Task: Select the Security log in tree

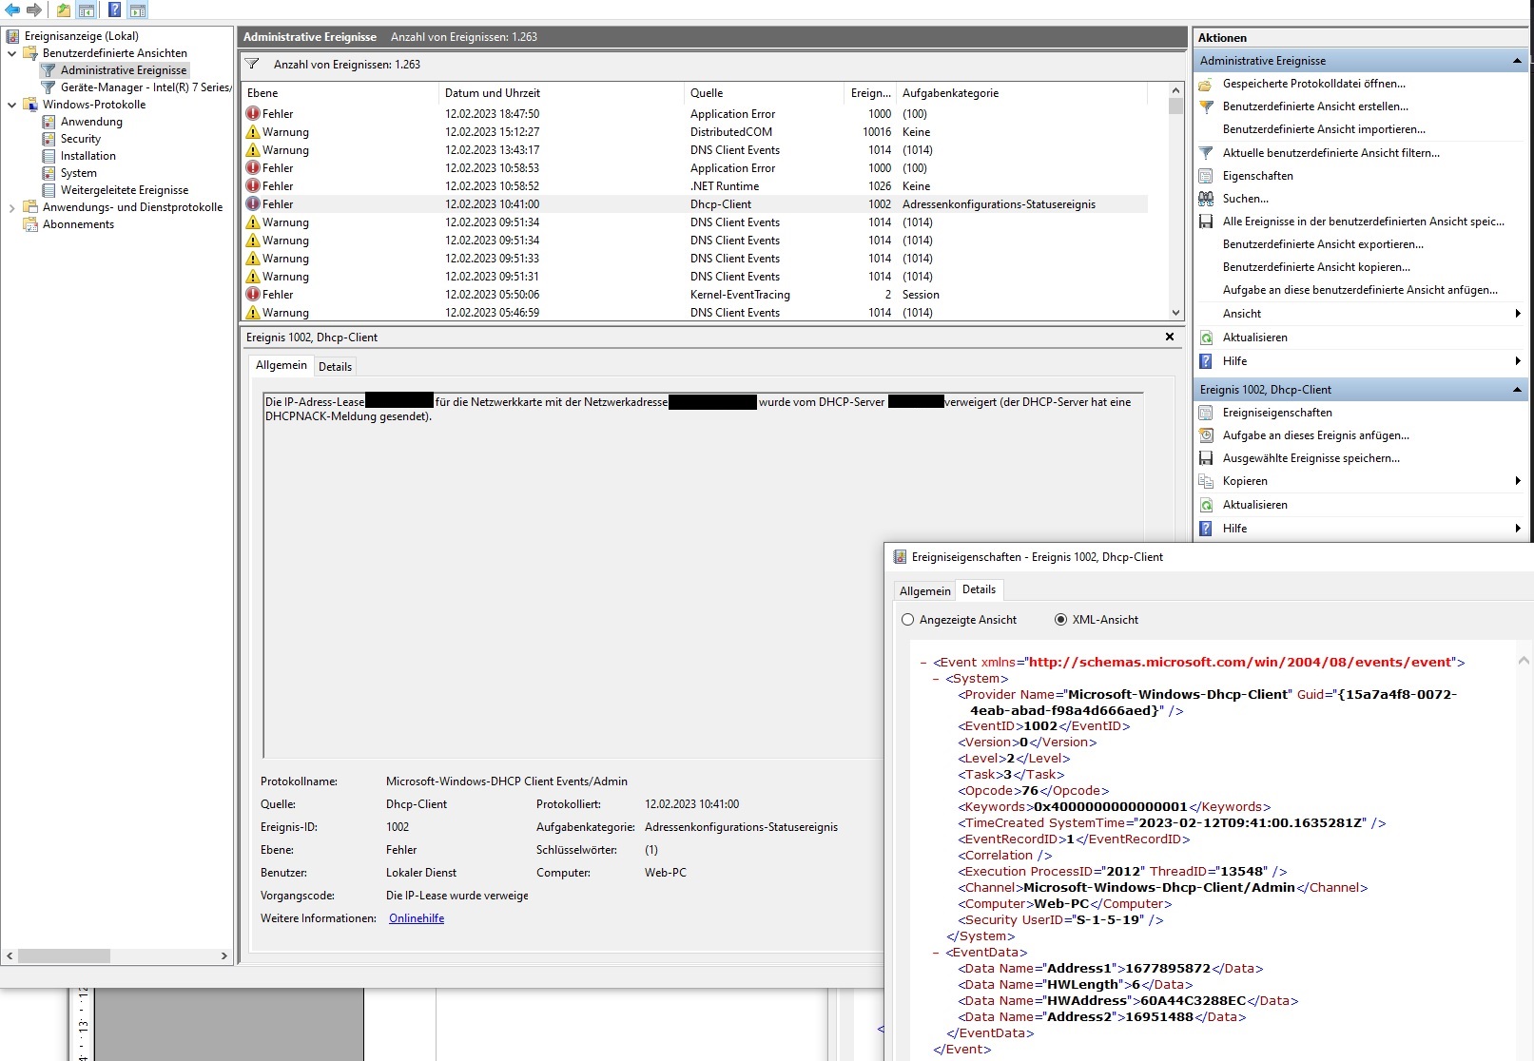Action: pyautogui.click(x=80, y=139)
